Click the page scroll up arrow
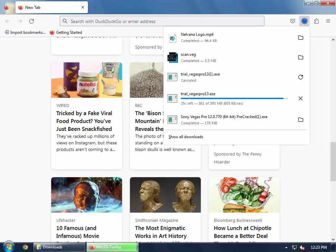The image size is (336, 252). (x=333, y=40)
